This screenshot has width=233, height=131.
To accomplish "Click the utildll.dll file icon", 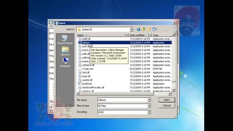I will point(80,39).
